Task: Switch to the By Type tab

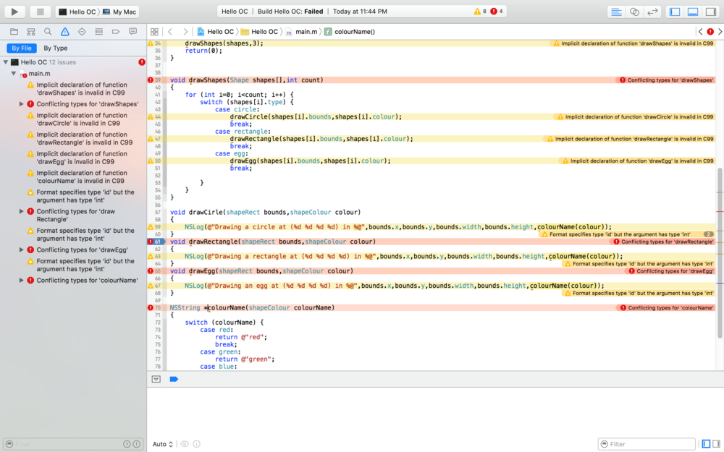Action: pos(56,48)
